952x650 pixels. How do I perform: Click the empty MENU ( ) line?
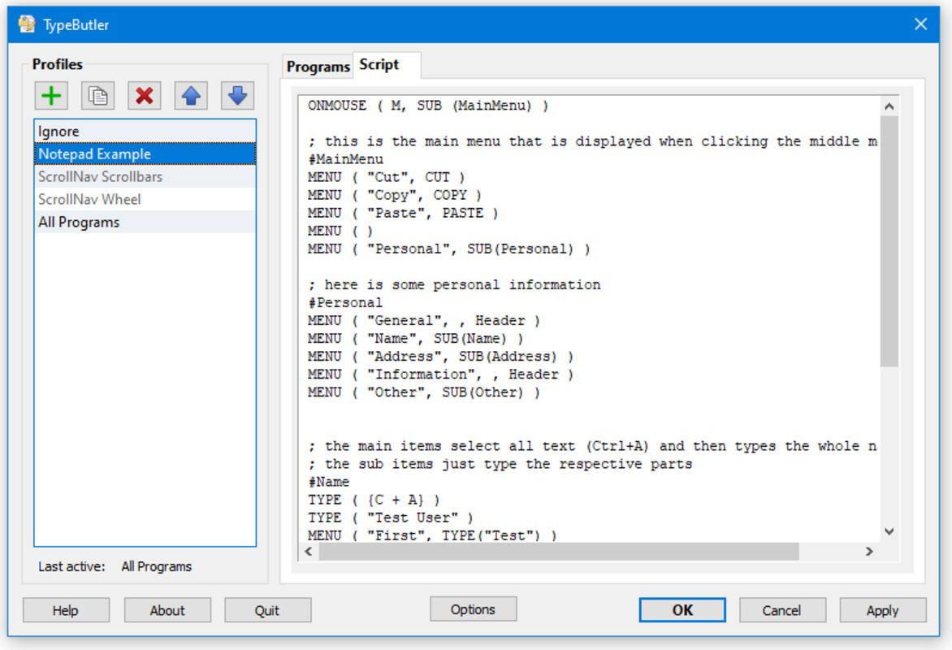tap(340, 231)
